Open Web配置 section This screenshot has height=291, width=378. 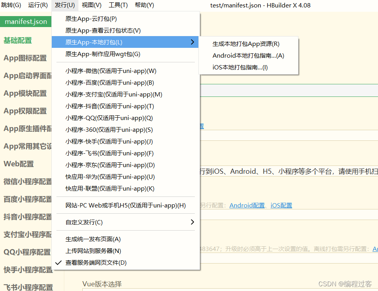point(18,164)
